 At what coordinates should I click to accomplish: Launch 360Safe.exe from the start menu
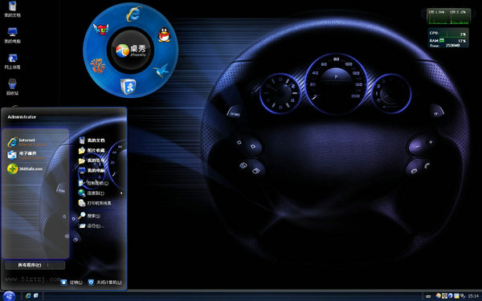tap(25, 169)
